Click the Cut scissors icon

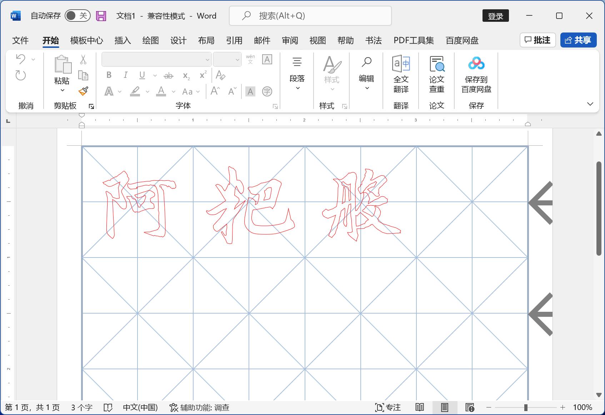tap(83, 59)
